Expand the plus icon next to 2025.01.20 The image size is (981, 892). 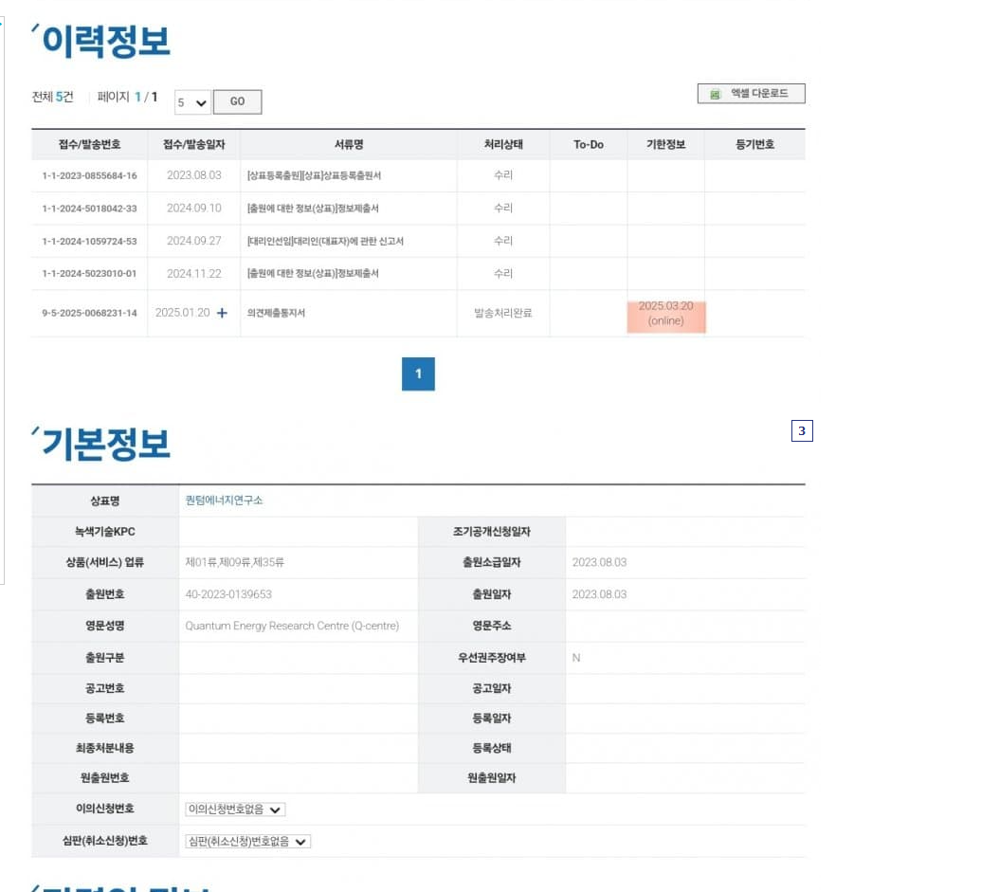222,313
